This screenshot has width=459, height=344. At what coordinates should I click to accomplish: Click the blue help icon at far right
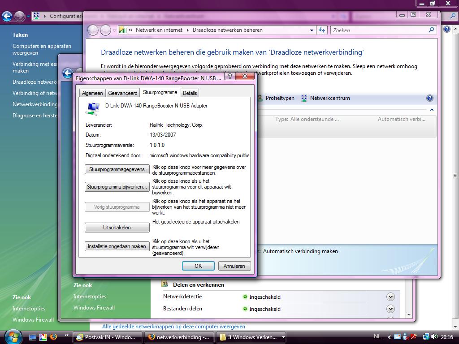[x=446, y=29]
